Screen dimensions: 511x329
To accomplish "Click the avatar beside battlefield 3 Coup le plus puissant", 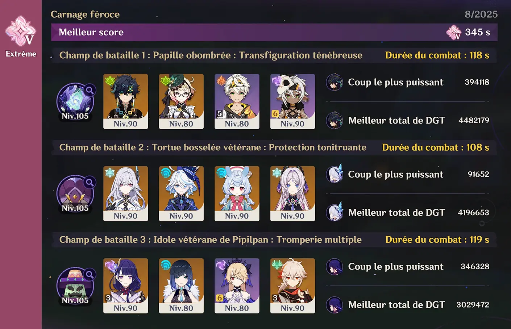I will tap(334, 267).
